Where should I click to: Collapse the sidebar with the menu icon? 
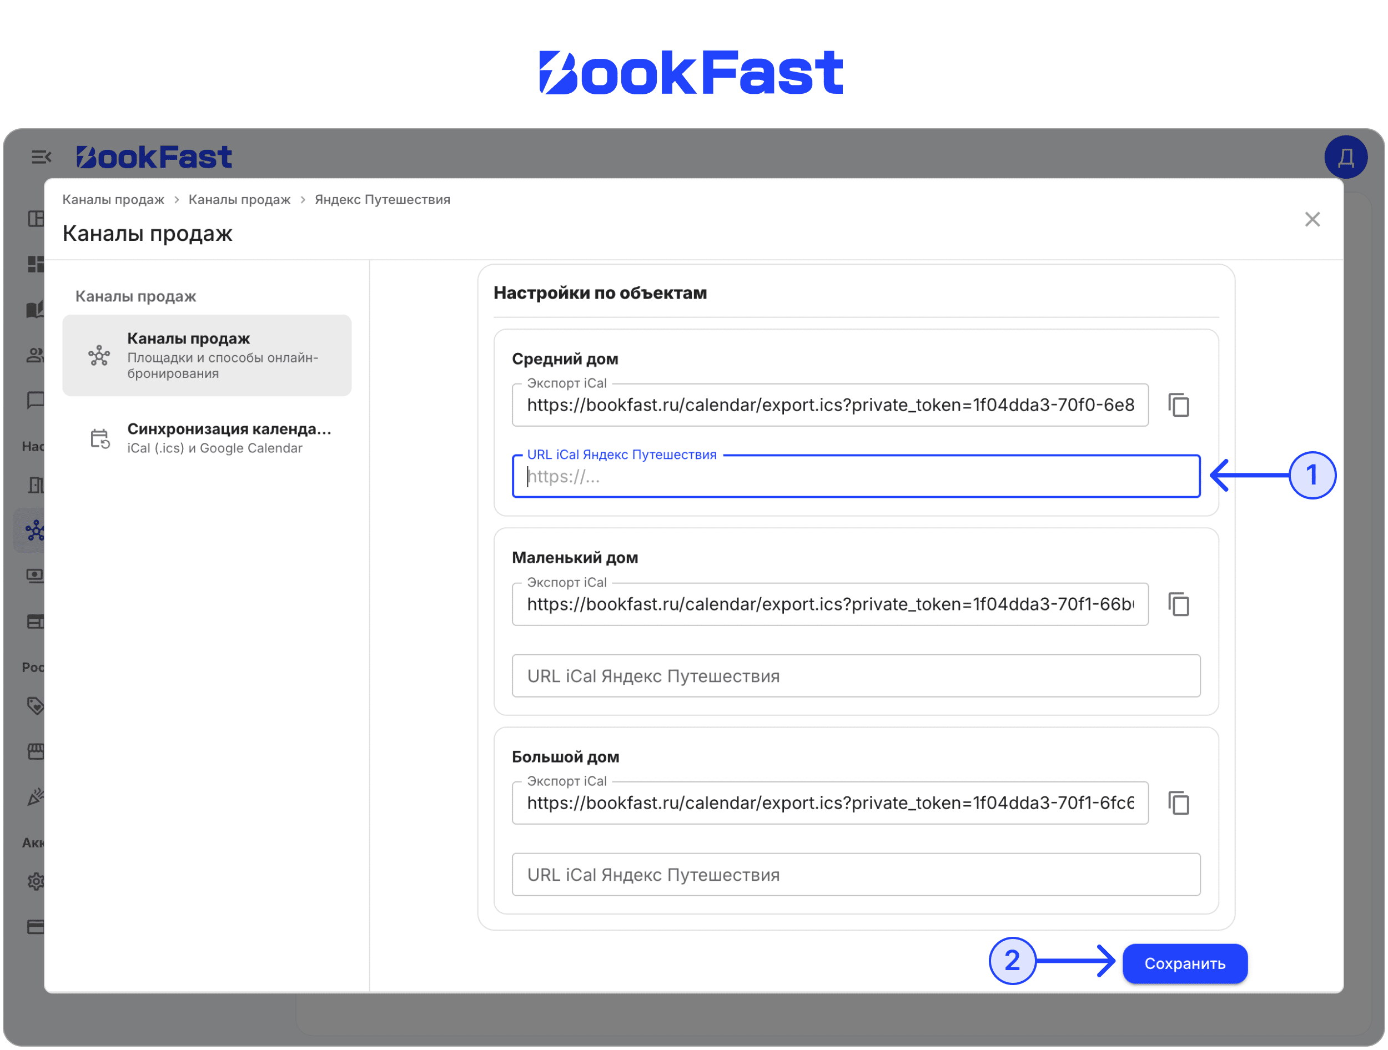tap(42, 157)
